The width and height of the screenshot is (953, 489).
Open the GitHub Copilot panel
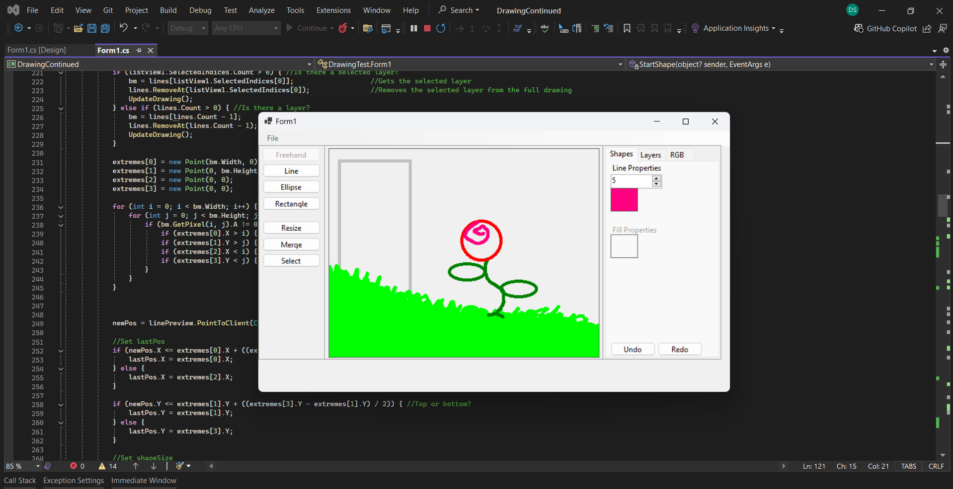pyautogui.click(x=885, y=28)
